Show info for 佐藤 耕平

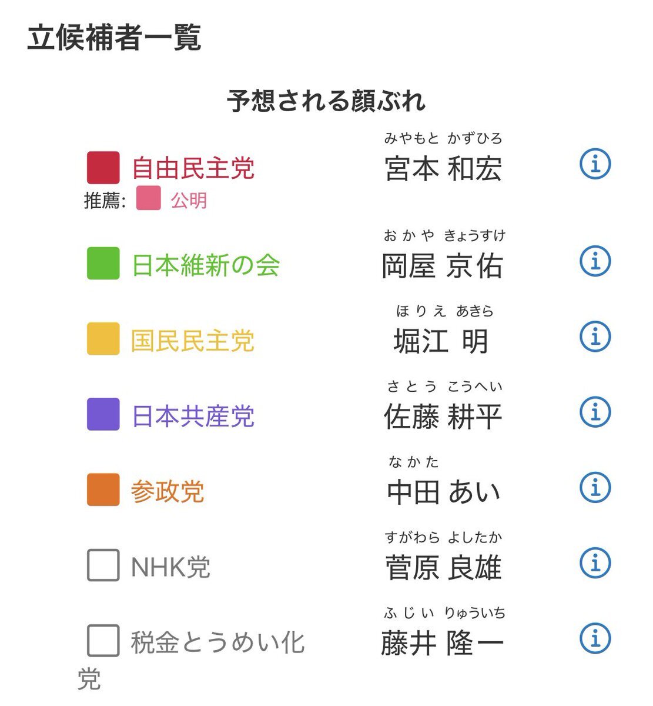pos(595,412)
